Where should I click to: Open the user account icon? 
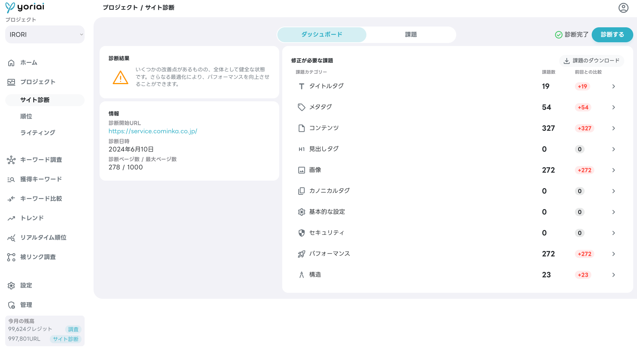[623, 8]
